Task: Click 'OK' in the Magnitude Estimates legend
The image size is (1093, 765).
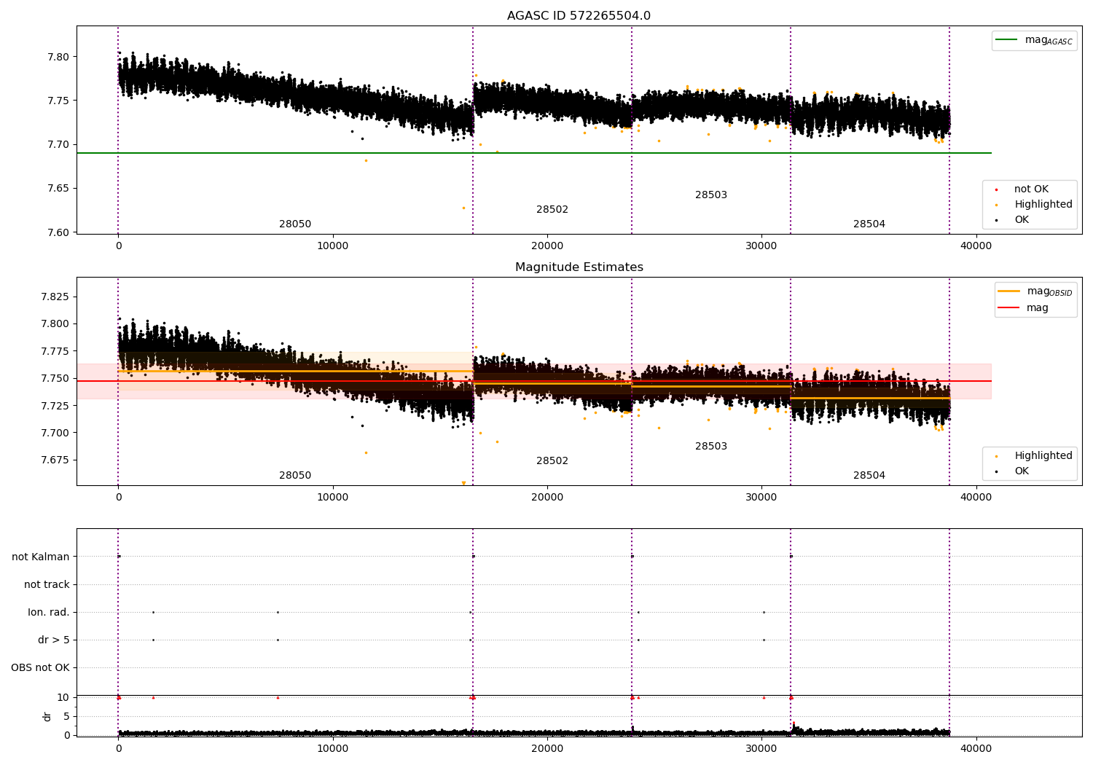Action: coord(1012,471)
